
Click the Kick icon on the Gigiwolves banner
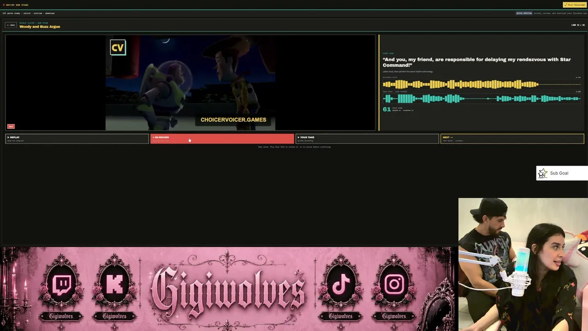(x=114, y=285)
